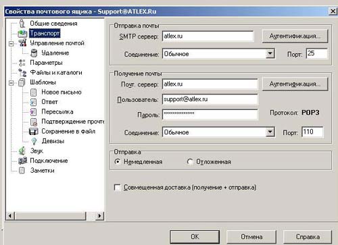The width and height of the screenshot is (338, 245).
Task: Click the Пароль input field
Action: point(210,115)
